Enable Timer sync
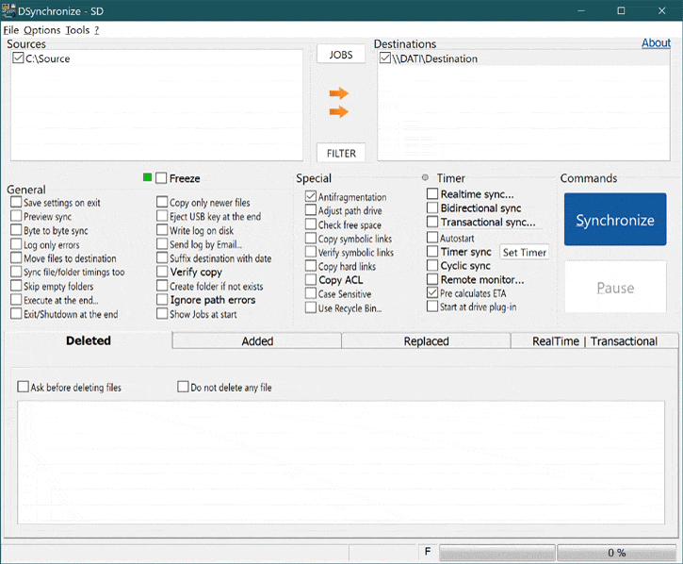 click(x=432, y=252)
